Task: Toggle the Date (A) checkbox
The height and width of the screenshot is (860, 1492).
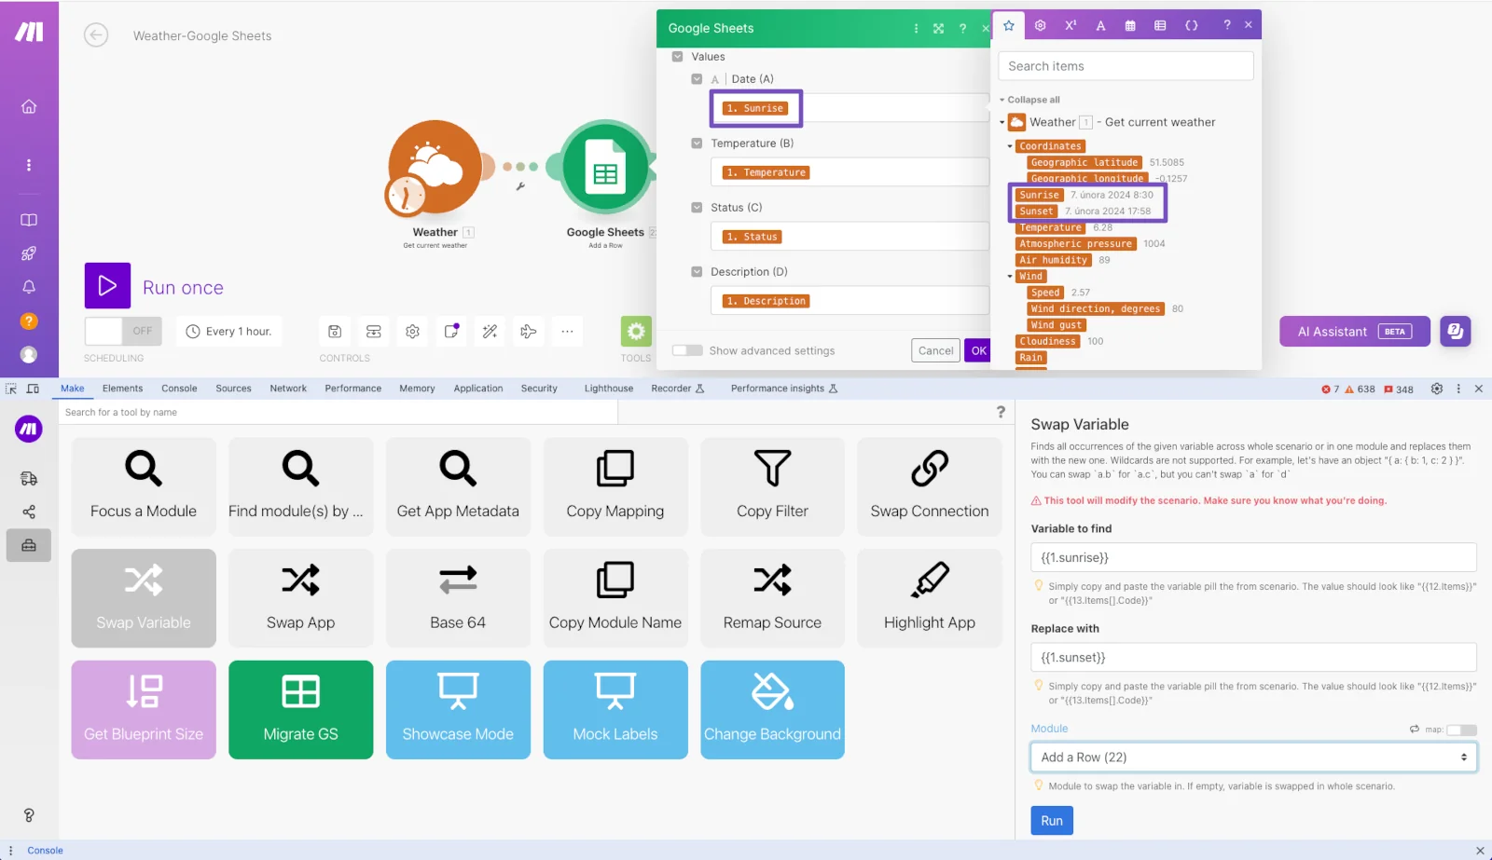Action: pyautogui.click(x=697, y=79)
